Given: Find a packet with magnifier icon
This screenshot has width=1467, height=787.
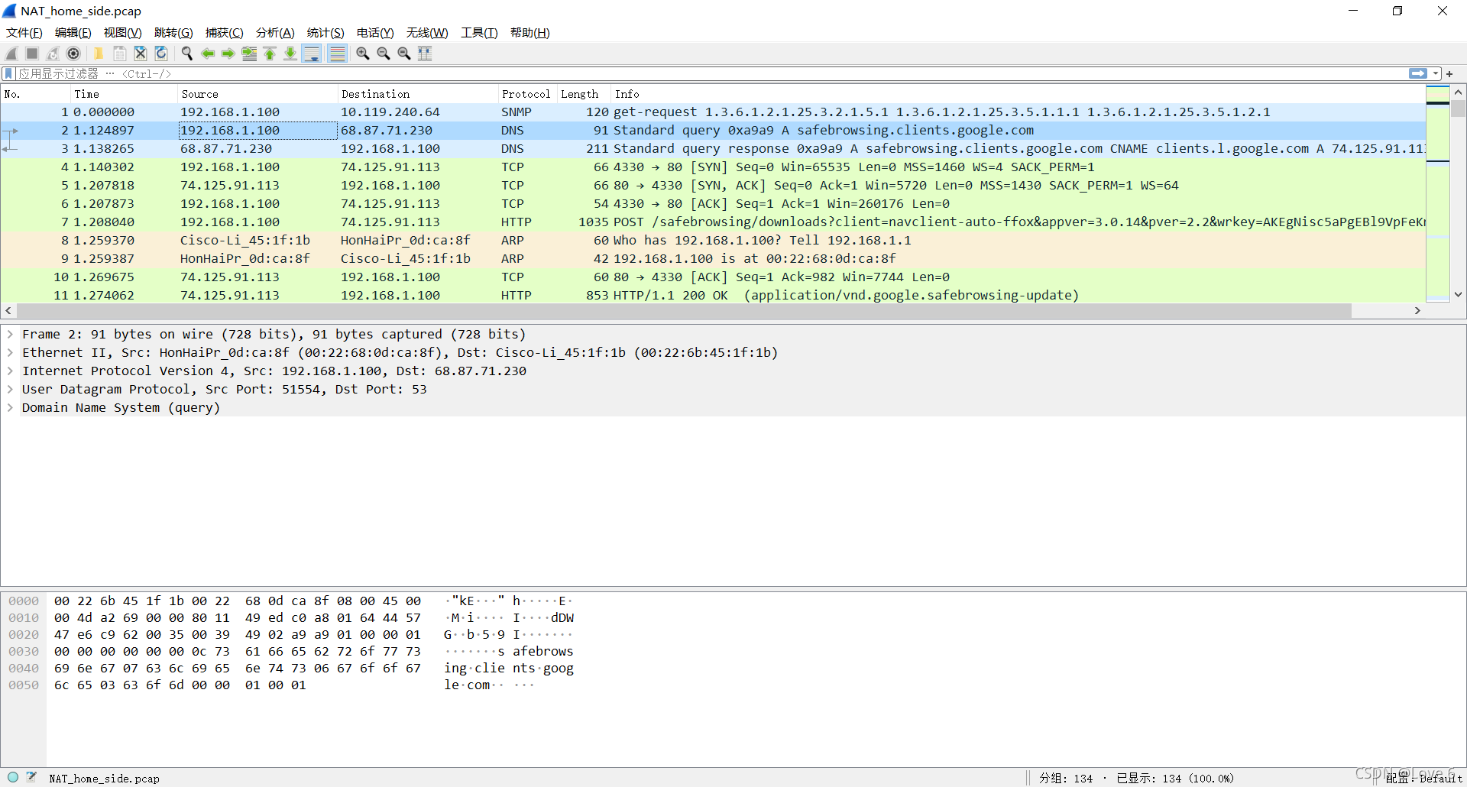Looking at the screenshot, I should (x=186, y=53).
